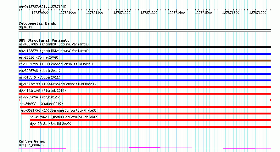The image size is (280, 152).
Task: Click the black nsv4337085 variant bar
Action: tap(145, 47)
